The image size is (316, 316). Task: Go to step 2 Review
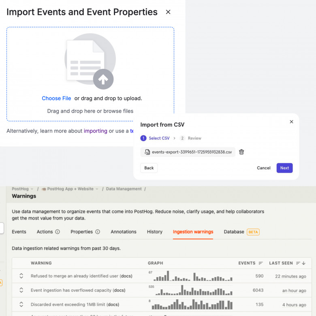coord(190,138)
